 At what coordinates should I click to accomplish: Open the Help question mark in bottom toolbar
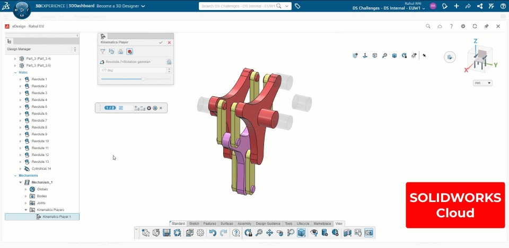236,233
